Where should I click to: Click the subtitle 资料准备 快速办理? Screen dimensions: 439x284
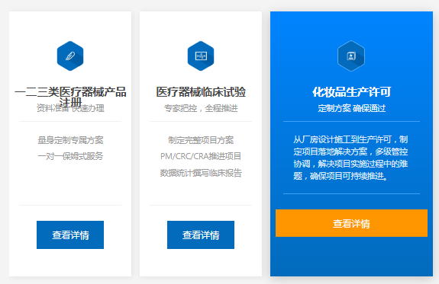(70, 108)
